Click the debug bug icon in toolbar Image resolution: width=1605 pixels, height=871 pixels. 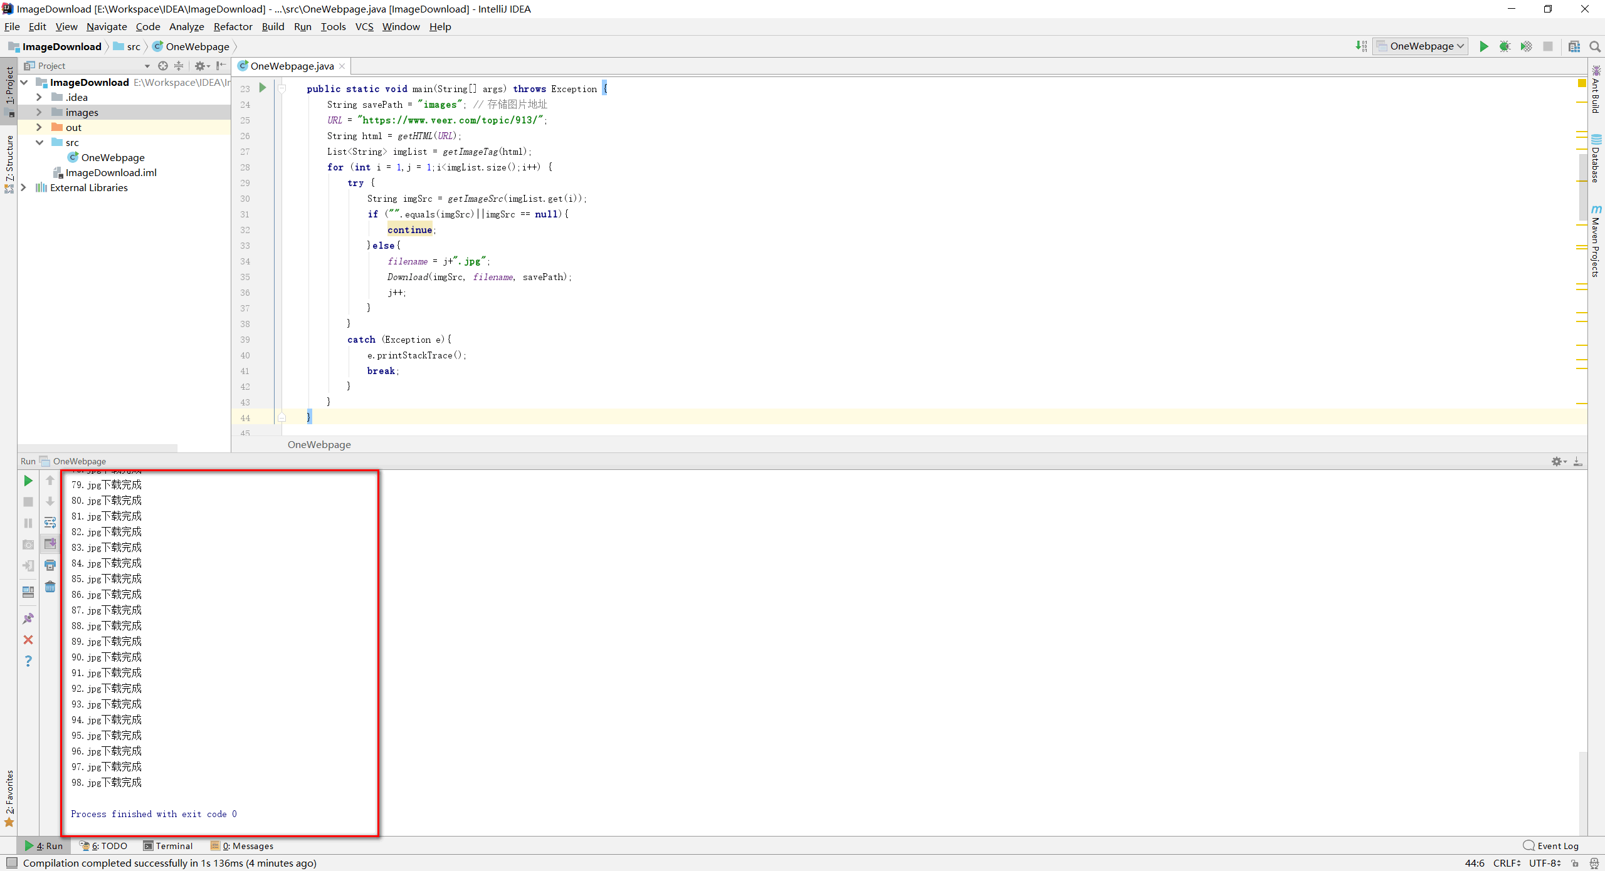(1505, 46)
